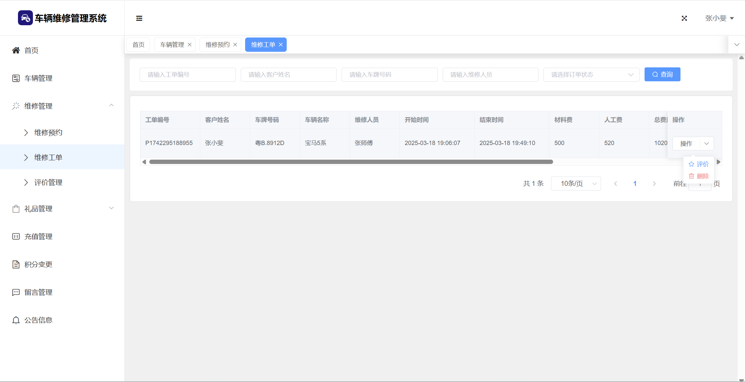Click the message management chat icon
745x382 pixels.
tap(16, 292)
